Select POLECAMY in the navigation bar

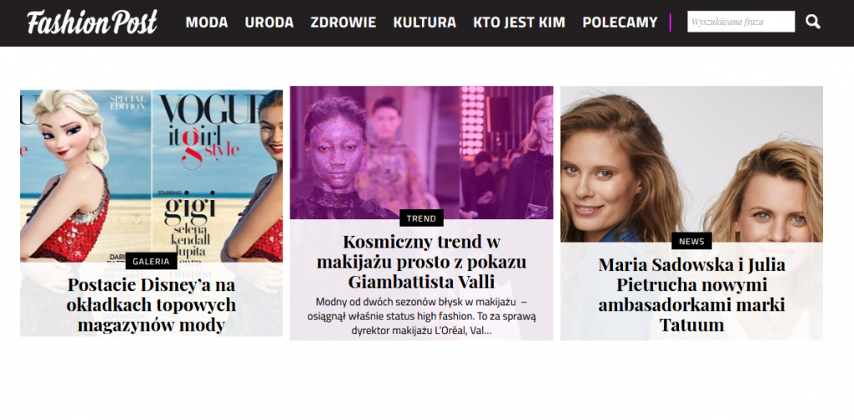(x=620, y=22)
